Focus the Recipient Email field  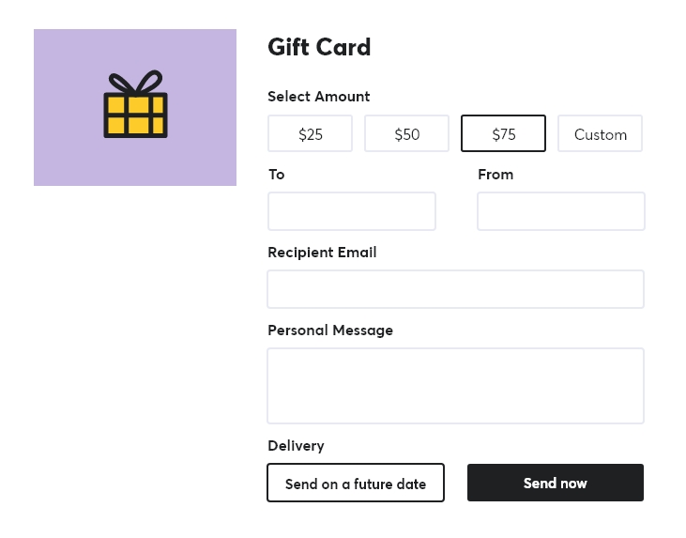click(455, 289)
